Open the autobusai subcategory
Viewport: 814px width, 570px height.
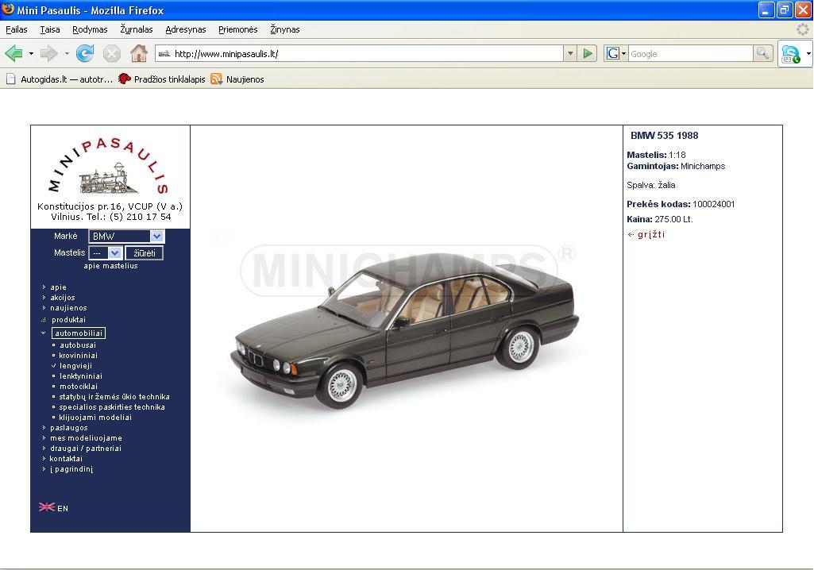[78, 345]
